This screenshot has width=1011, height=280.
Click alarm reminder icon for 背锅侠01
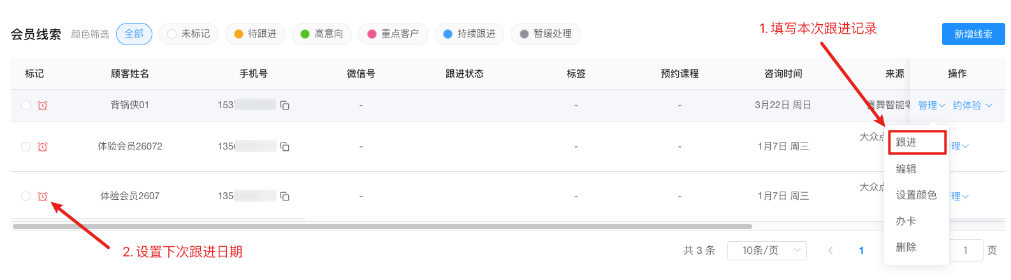point(43,106)
